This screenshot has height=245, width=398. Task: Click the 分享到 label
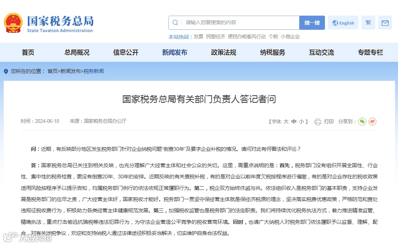pyautogui.click(x=347, y=121)
